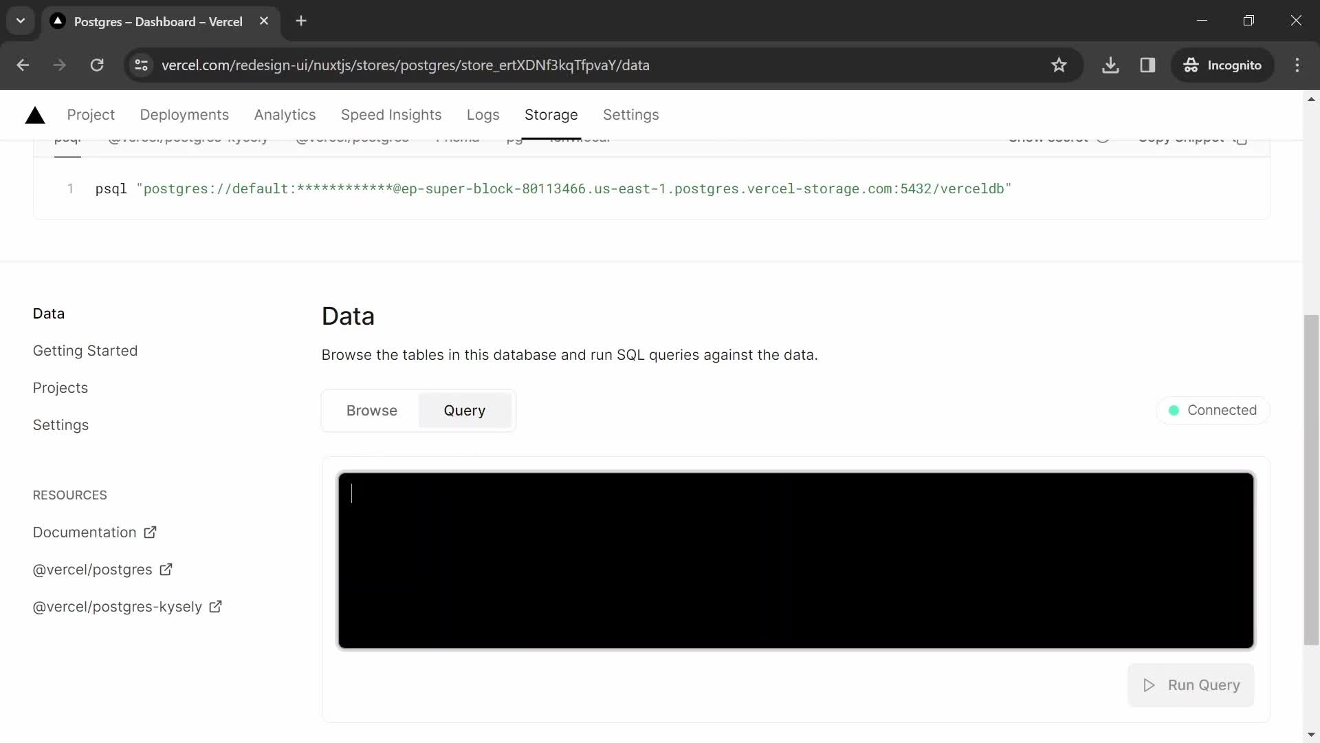Click the Run Query playback icon
The image size is (1320, 743).
(x=1150, y=685)
